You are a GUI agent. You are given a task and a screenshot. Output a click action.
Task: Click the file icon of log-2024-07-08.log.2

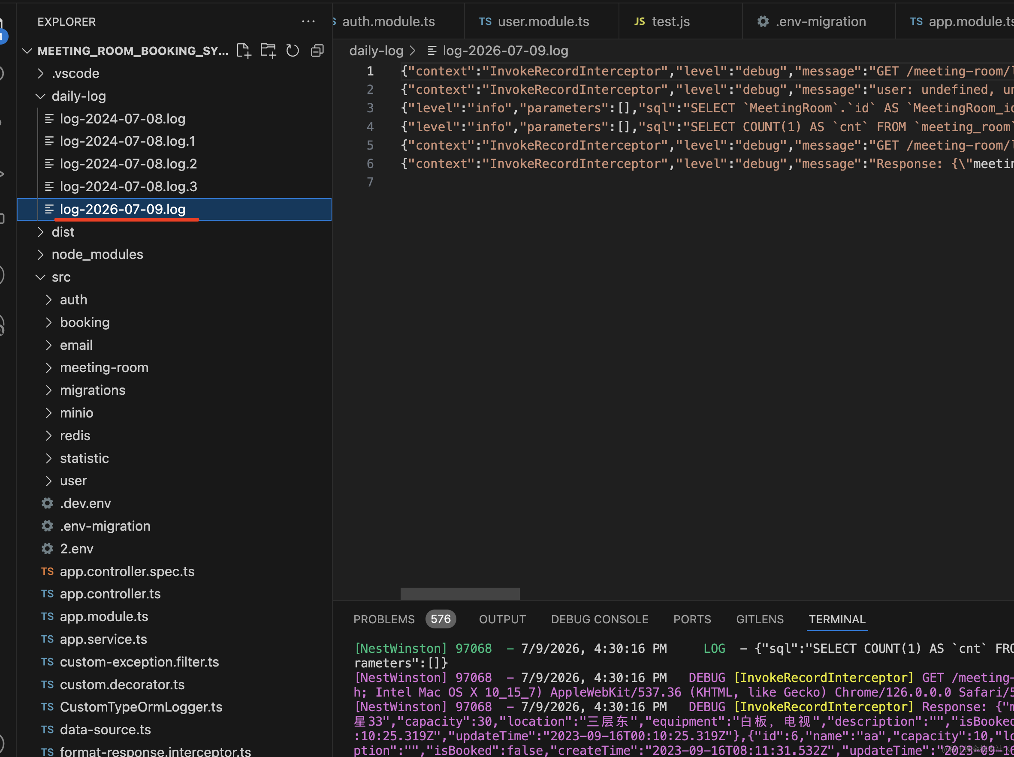click(49, 164)
